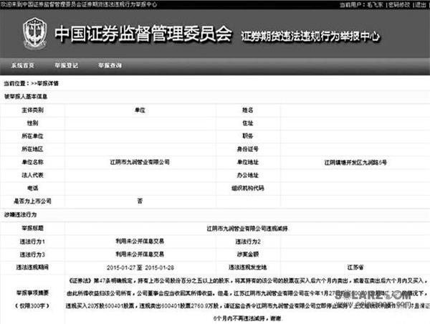Click the 证券期货违法违规行为举报中心 subtitle

click(x=311, y=37)
